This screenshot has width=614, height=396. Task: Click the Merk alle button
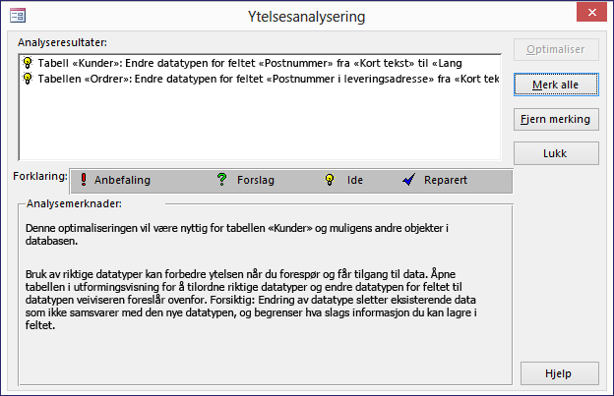556,85
